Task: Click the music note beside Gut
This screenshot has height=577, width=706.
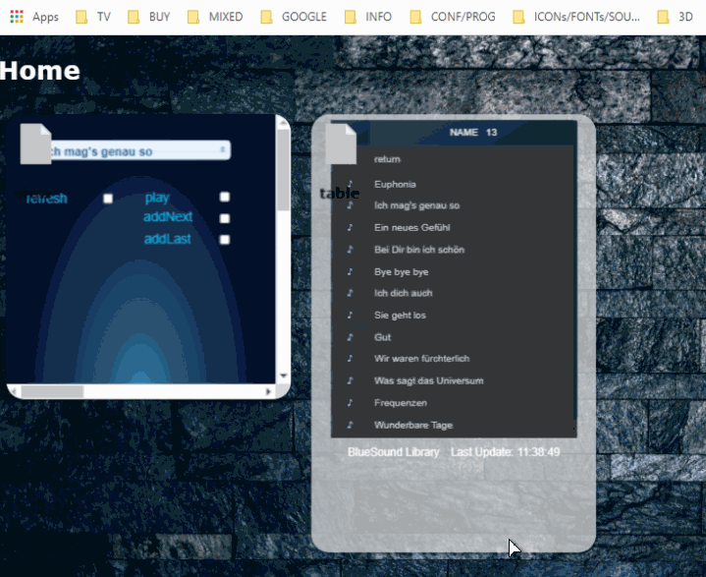Action: tap(350, 337)
